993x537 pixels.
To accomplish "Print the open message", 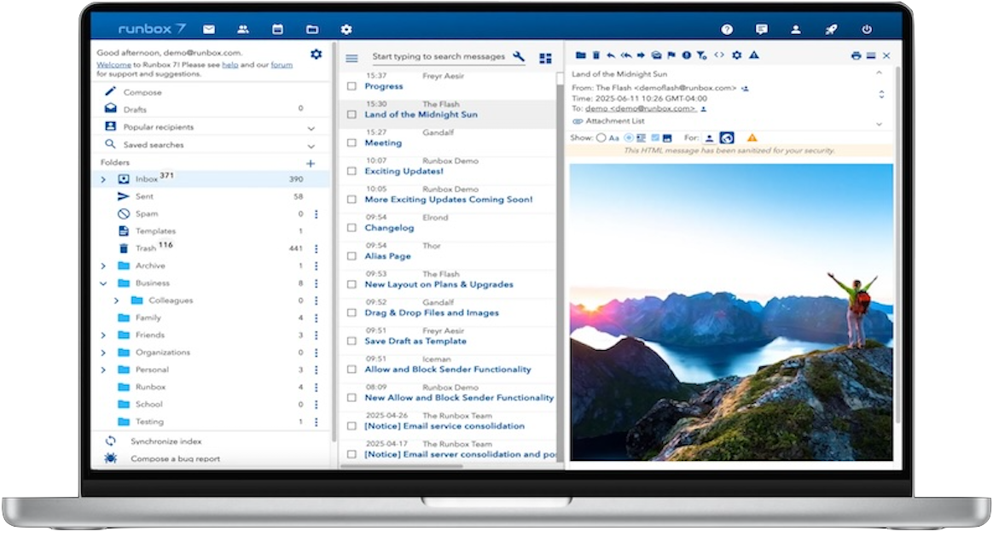I will 857,55.
